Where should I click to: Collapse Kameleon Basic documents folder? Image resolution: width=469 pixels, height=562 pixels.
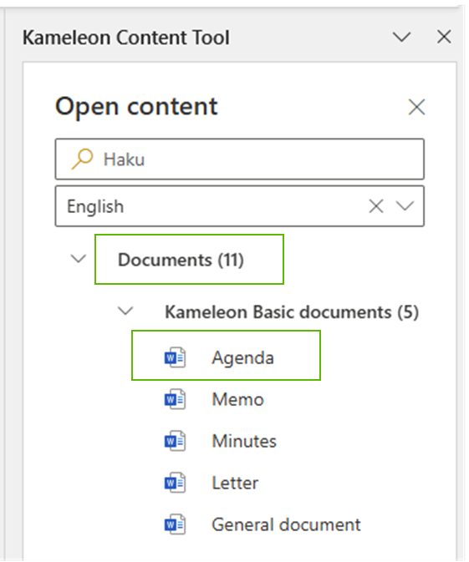[125, 311]
